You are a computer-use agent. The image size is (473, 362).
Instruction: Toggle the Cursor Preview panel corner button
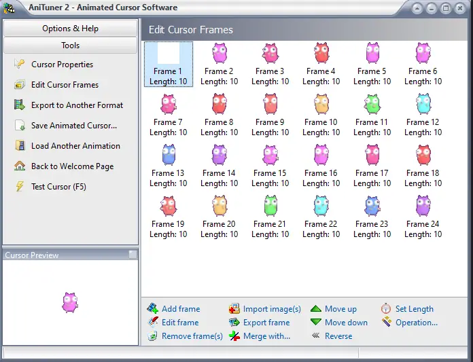133,255
